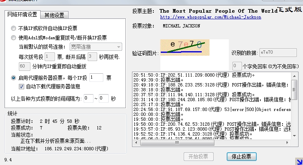Click the 开始投票 button
Viewport: 303px width, 165px height.
198,156
